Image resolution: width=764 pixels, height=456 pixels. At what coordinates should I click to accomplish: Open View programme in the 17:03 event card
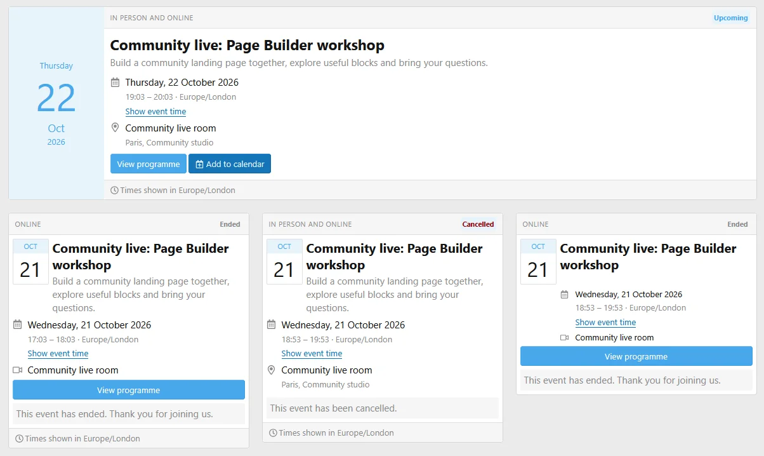tap(129, 390)
